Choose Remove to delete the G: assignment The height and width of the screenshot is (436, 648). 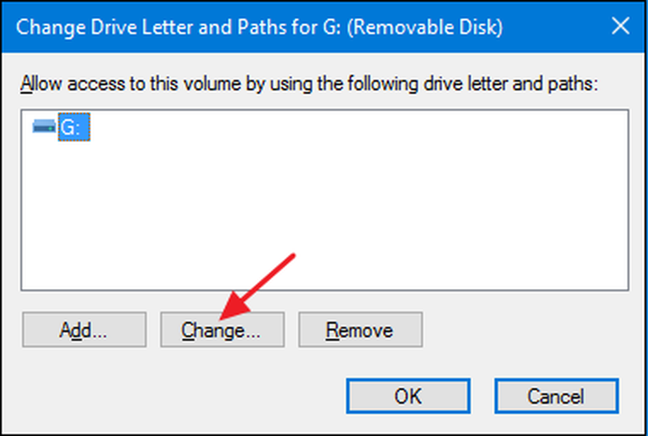[360, 329]
